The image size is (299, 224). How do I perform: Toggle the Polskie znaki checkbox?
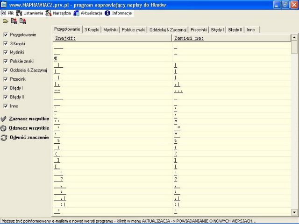click(x=5, y=61)
